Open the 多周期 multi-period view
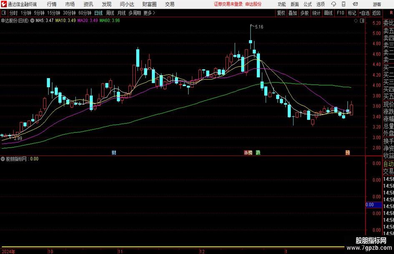Image resolution: width=394 pixels, height=254 pixels. click(x=135, y=13)
